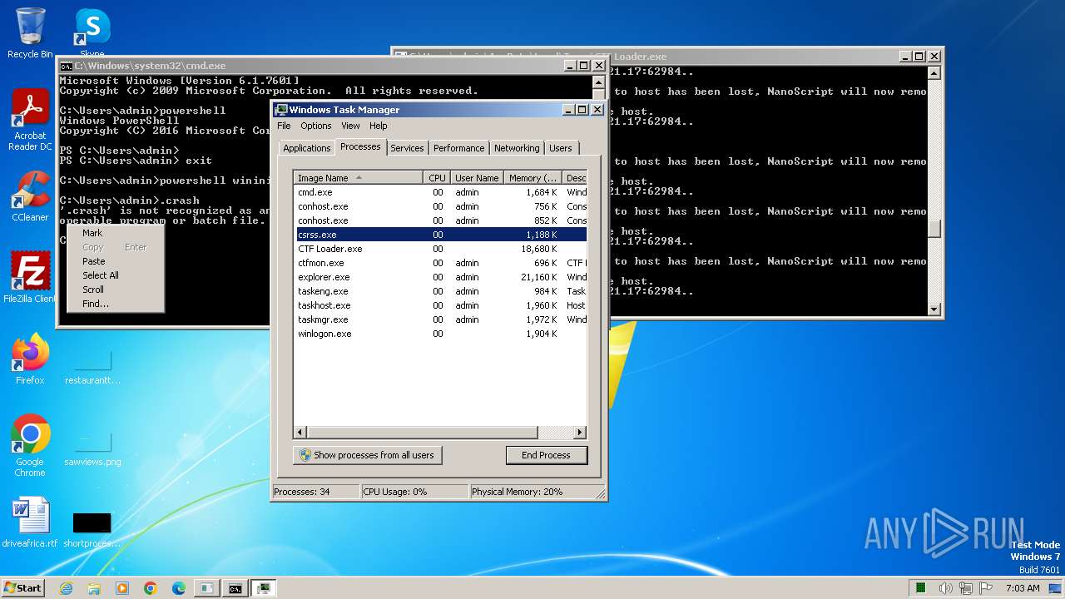The width and height of the screenshot is (1065, 599).
Task: Click Task Manager title bar icon
Action: tap(281, 110)
